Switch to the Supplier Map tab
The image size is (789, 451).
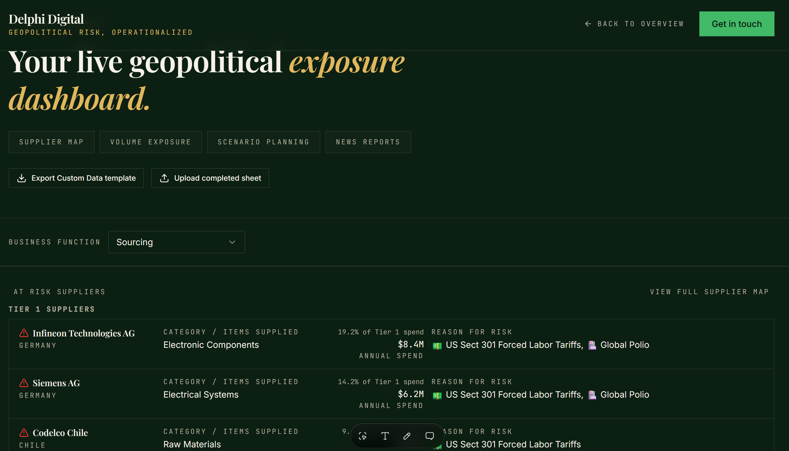[x=51, y=142]
